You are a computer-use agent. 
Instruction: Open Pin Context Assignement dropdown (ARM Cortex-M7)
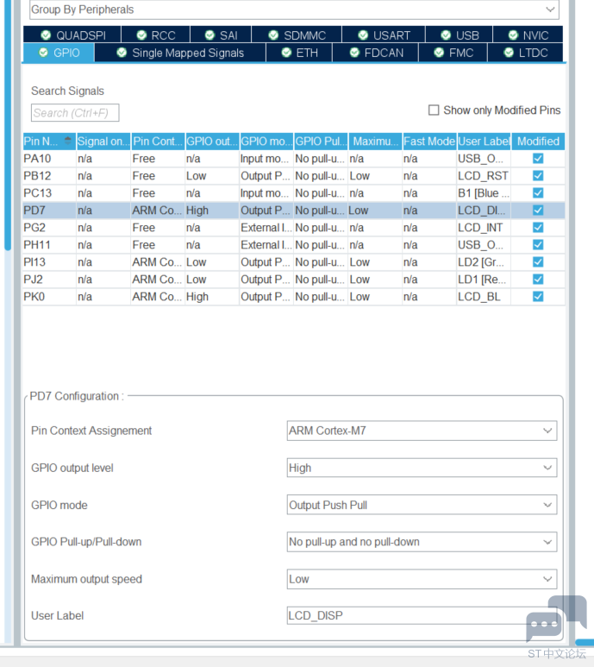422,431
